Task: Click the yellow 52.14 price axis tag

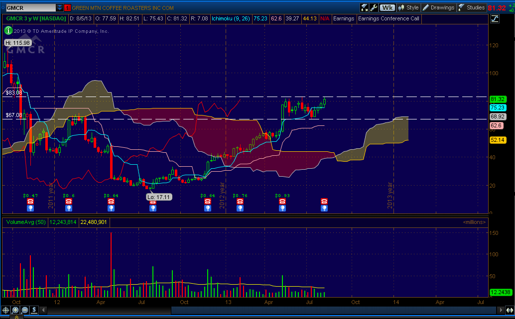Action: [x=497, y=140]
